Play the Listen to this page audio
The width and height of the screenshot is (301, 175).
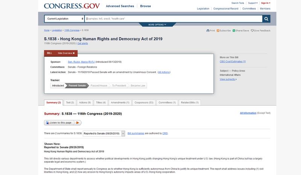(78, 123)
